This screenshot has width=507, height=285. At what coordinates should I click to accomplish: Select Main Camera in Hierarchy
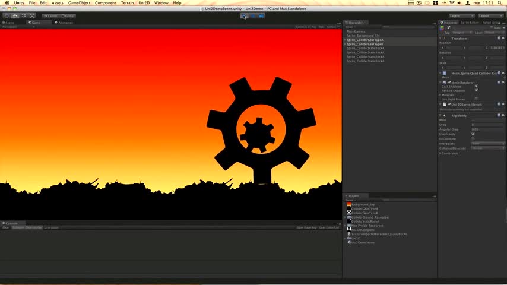pos(356,31)
